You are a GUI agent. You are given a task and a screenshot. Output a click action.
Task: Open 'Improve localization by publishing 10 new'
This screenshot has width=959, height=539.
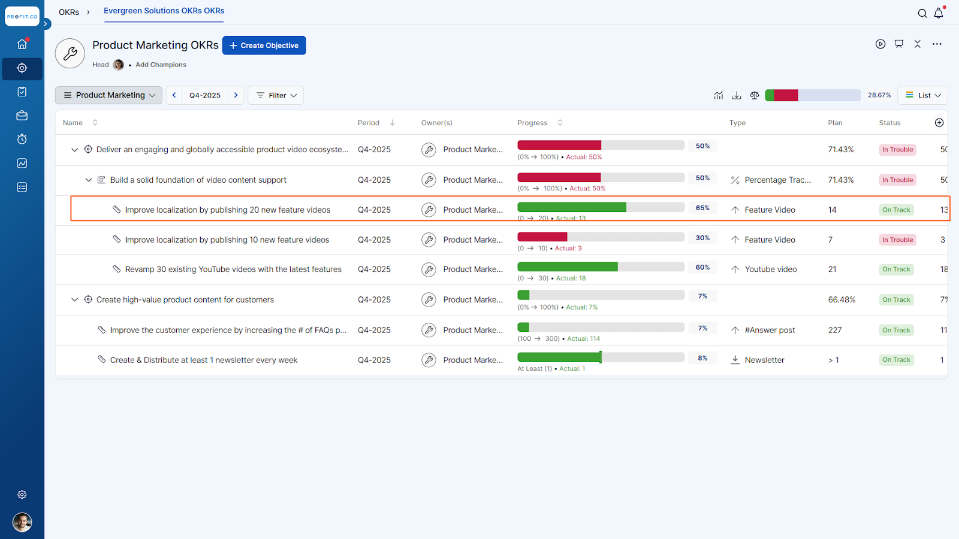pyautogui.click(x=227, y=240)
